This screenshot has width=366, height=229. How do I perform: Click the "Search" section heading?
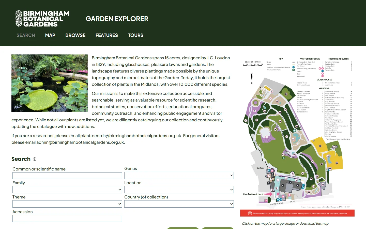[x=21, y=159]
